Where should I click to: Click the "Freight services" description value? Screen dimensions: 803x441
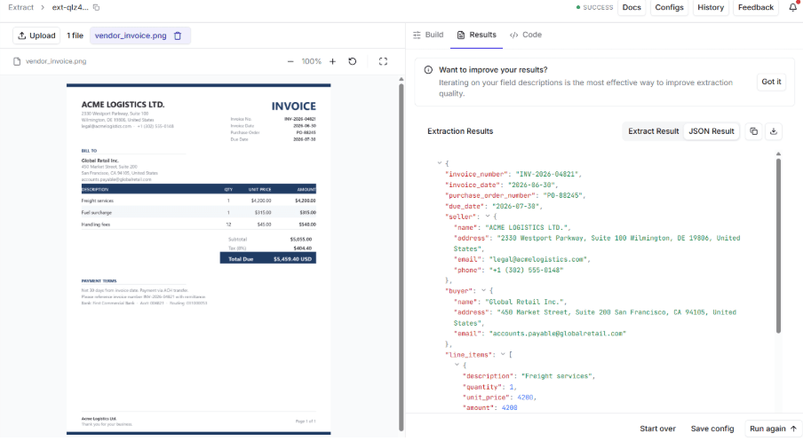tap(558, 376)
